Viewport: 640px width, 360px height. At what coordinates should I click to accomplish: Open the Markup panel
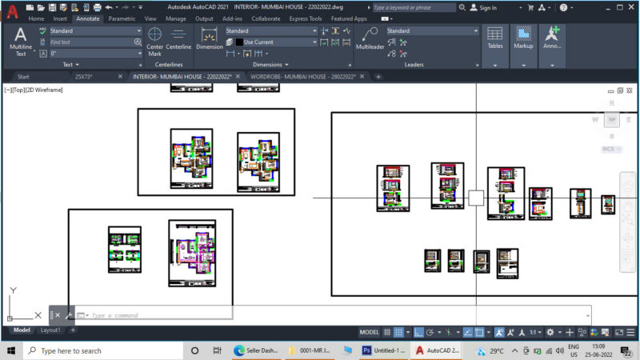point(523,46)
